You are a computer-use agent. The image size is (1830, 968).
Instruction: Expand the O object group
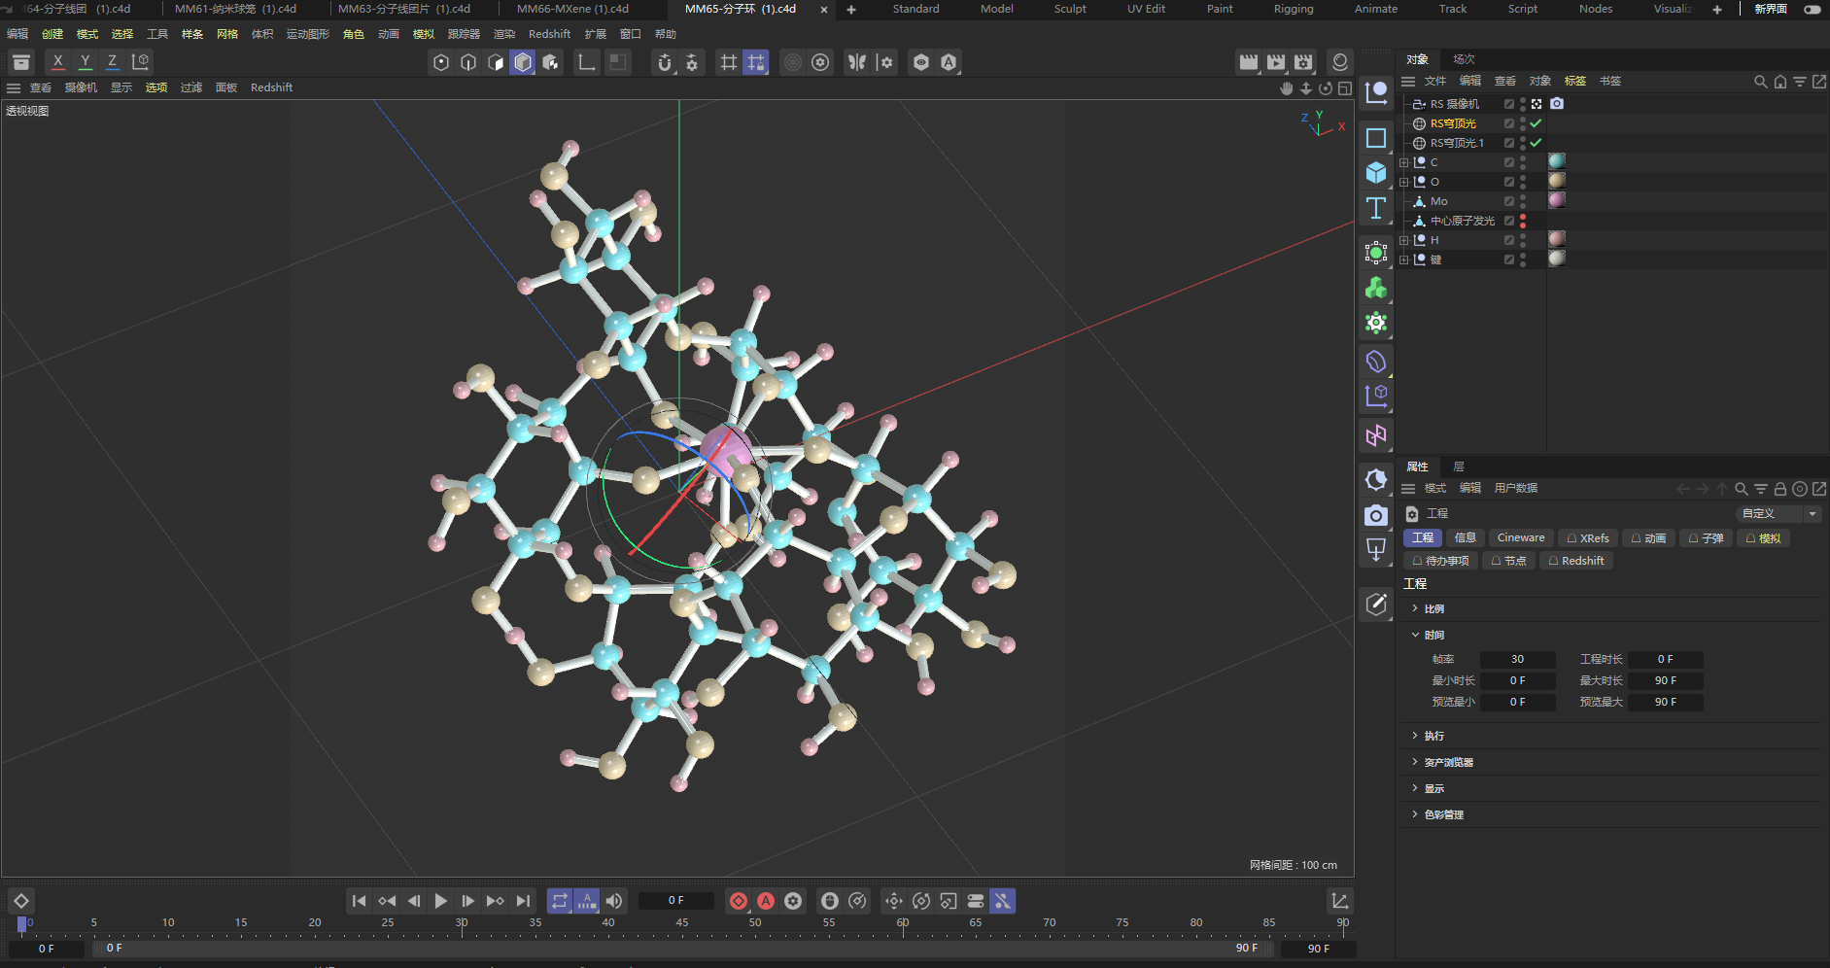tap(1403, 182)
